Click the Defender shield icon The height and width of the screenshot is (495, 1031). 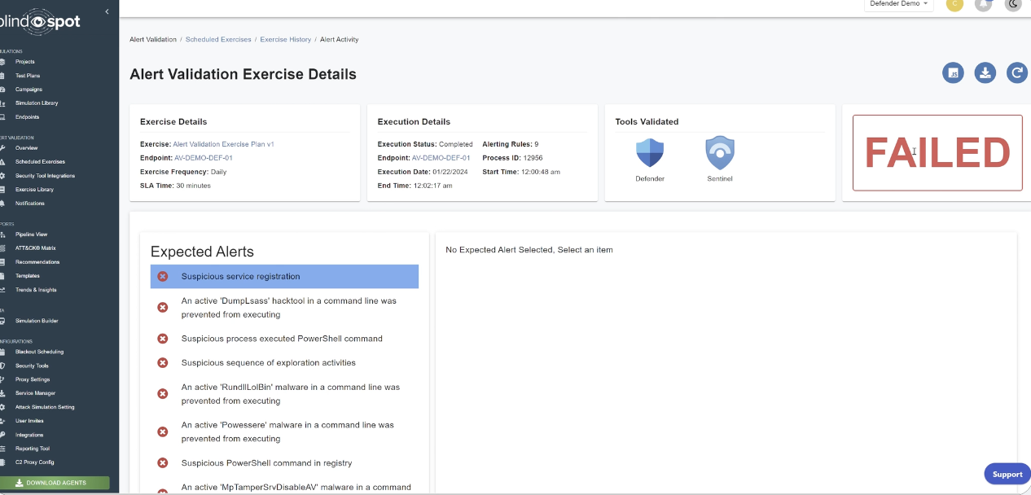coord(649,153)
